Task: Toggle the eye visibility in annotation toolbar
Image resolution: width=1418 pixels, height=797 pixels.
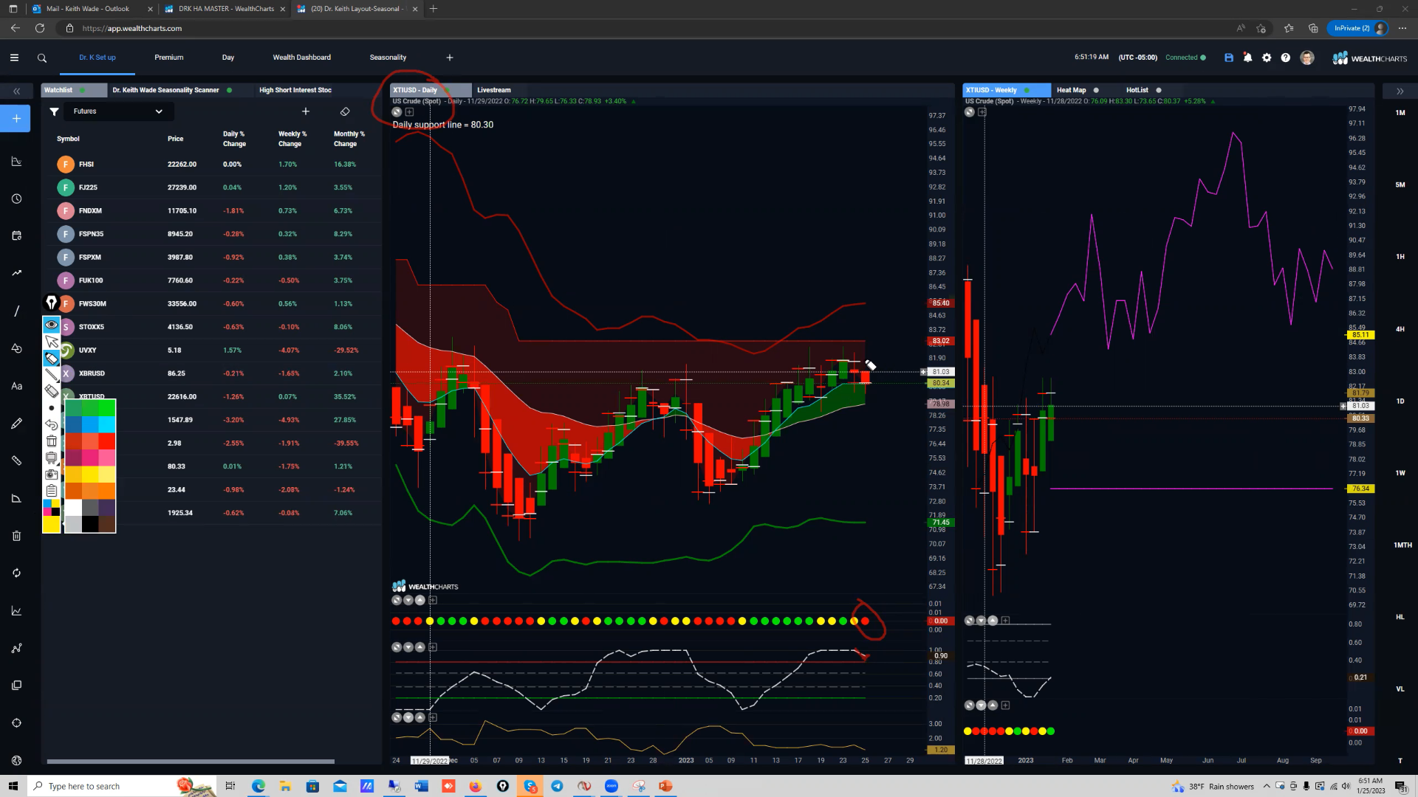Action: click(x=52, y=325)
